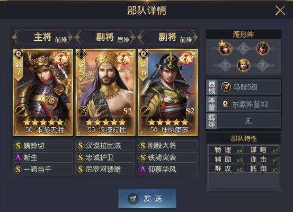Viewport: 293px width, 212px height.
Task: Click the 马鞍5级 saddle equipment icon
Action: coord(226,87)
